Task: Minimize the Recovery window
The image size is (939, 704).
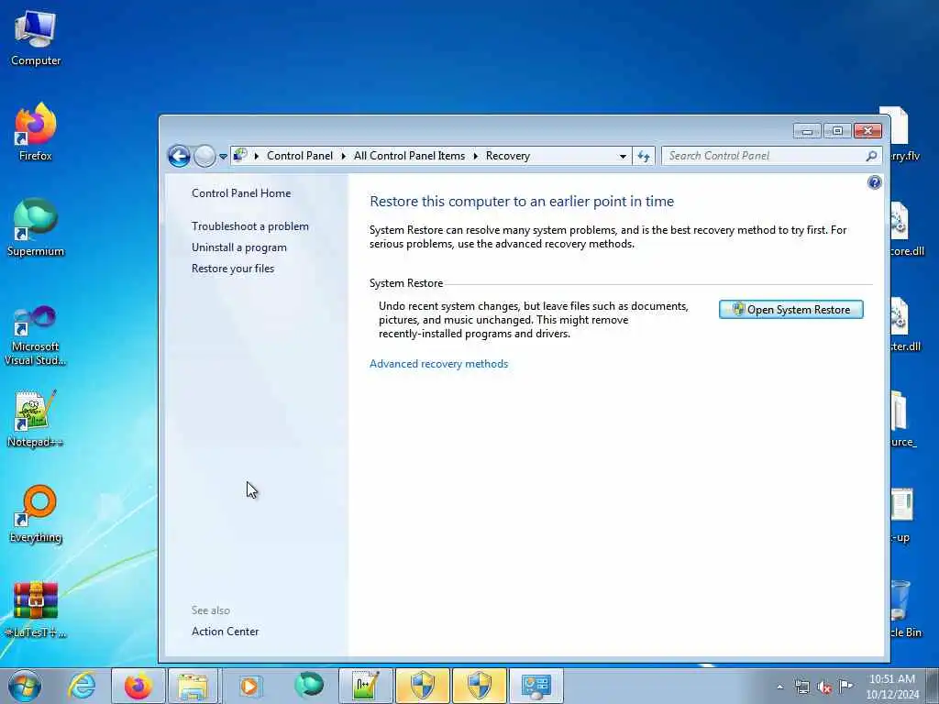Action: 807,130
